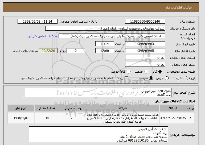Click the request creator name field

[x=112, y=36]
